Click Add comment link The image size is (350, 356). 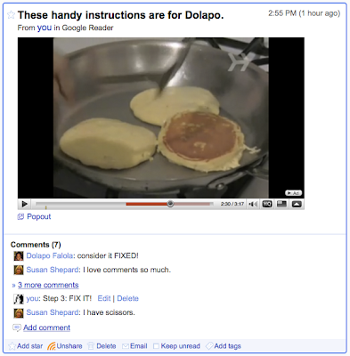tap(46, 328)
